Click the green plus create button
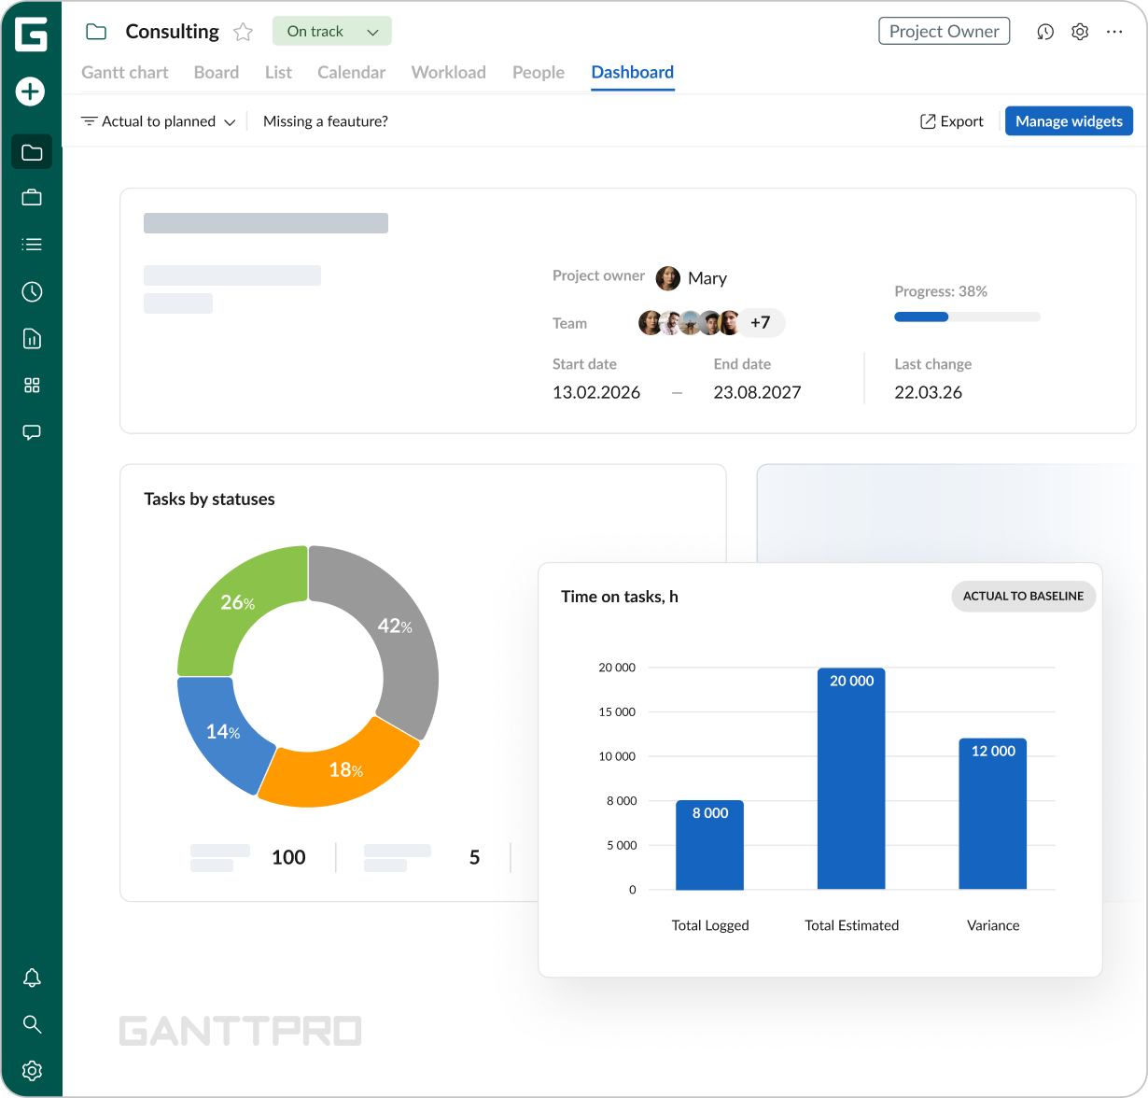The width and height of the screenshot is (1148, 1098). 31,91
